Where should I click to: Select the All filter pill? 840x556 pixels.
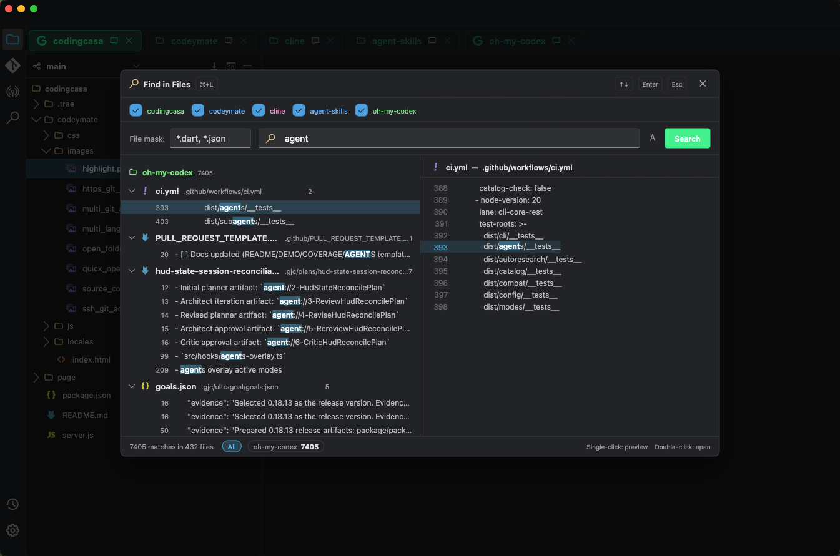coord(232,447)
